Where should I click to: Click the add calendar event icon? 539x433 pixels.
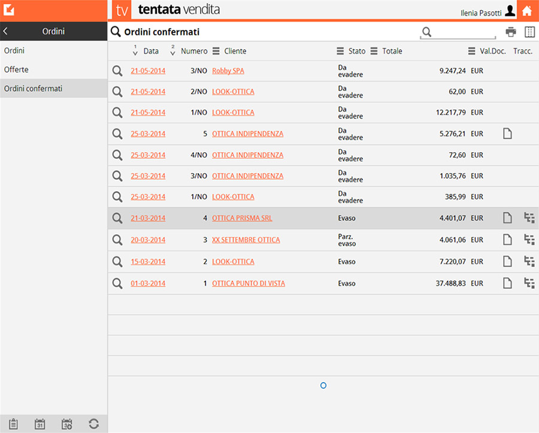(x=67, y=424)
